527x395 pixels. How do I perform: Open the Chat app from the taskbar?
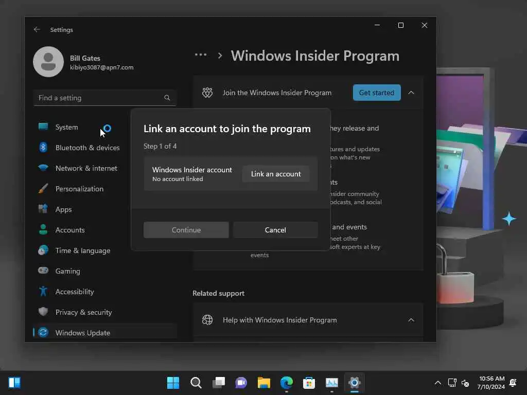[241, 383]
